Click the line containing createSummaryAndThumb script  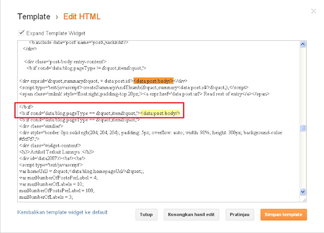[134, 87]
